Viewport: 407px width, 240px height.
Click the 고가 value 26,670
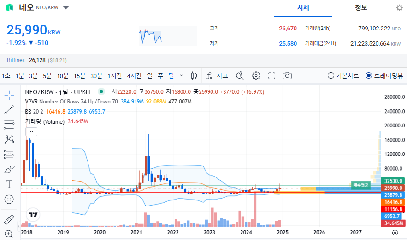coord(288,29)
